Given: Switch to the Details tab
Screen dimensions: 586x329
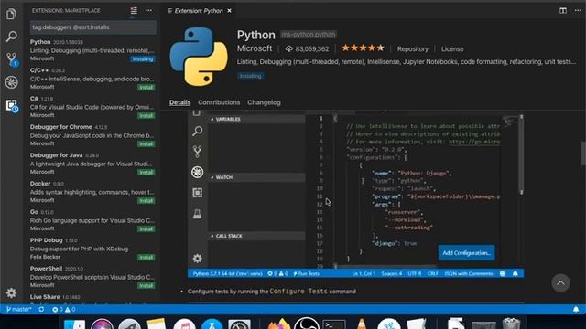Looking at the screenshot, I should coord(179,102).
